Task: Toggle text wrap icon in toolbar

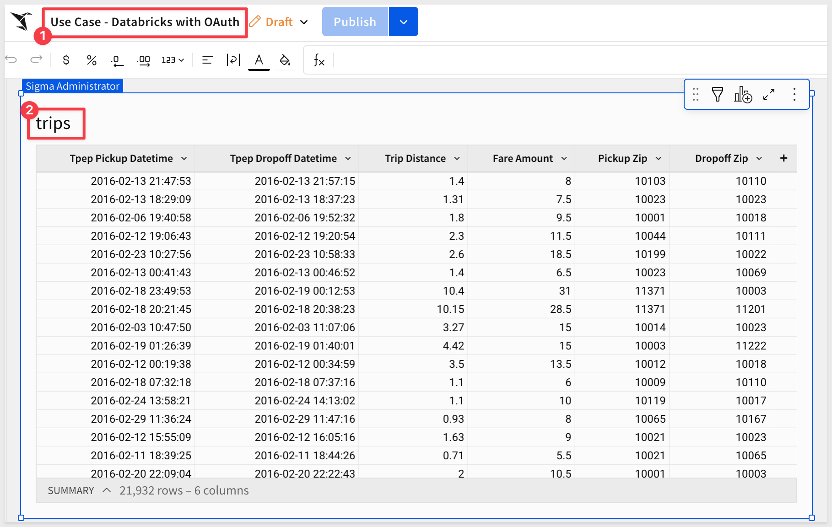Action: 233,60
